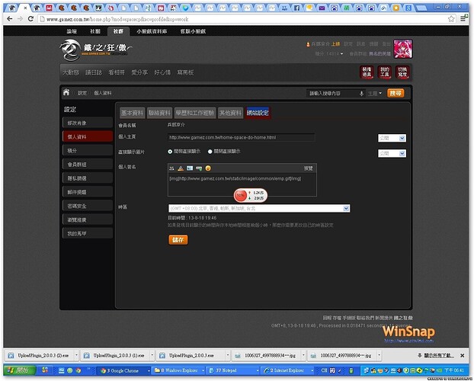
Task: Open the Windows Start button
Action: [x=19, y=370]
